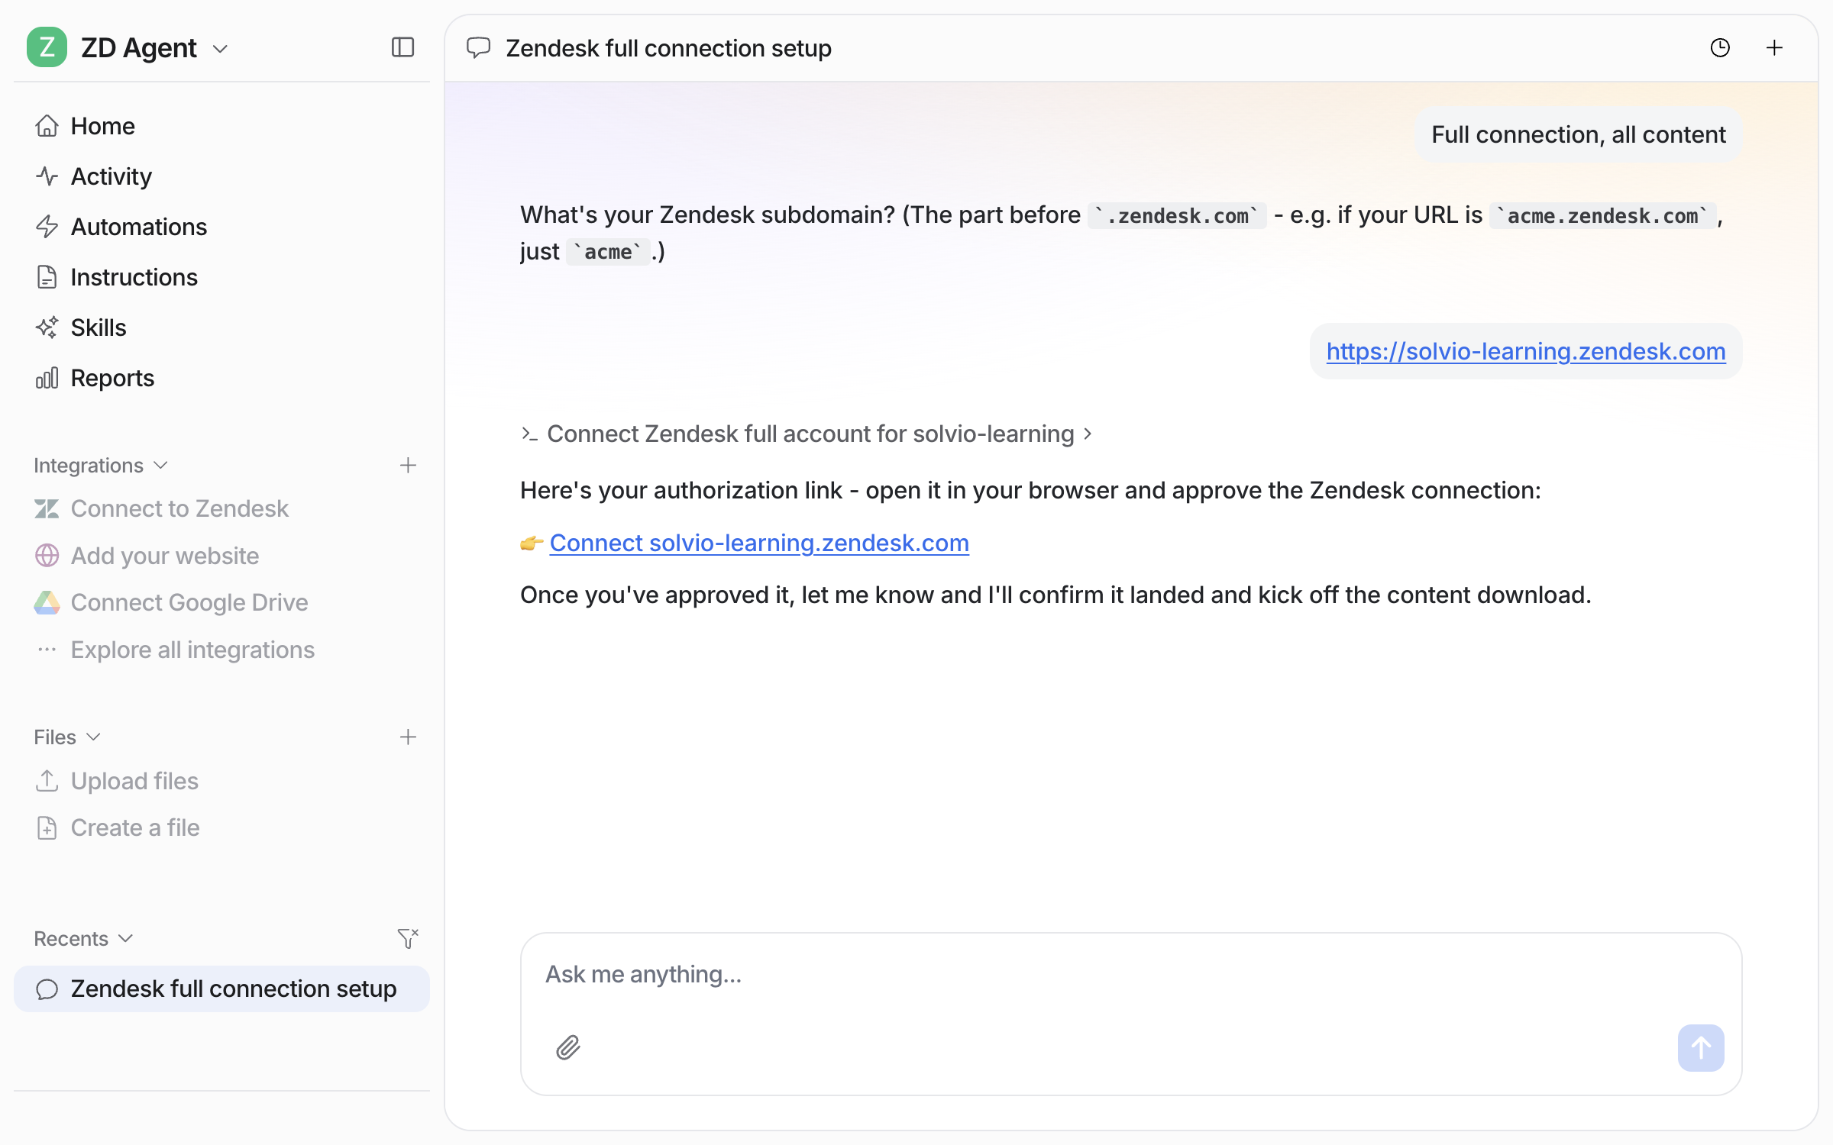Start a new chat with plus icon

click(x=1775, y=48)
